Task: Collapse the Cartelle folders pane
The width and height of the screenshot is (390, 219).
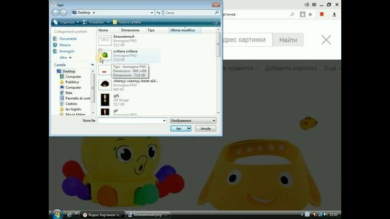Action: click(93, 65)
